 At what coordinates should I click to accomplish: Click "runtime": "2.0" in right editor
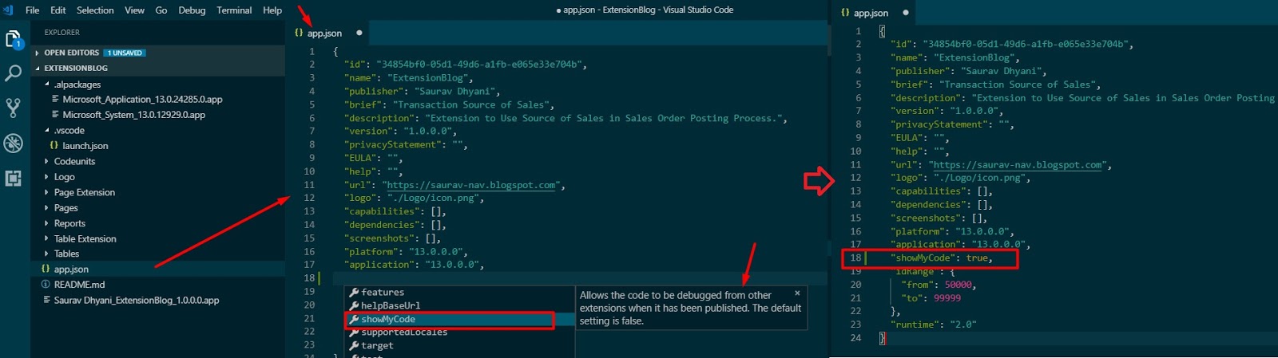pos(933,325)
